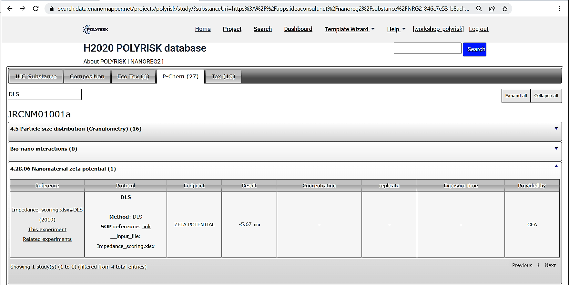The image size is (569, 285).
Task: Click the blue Search button
Action: tap(474, 49)
